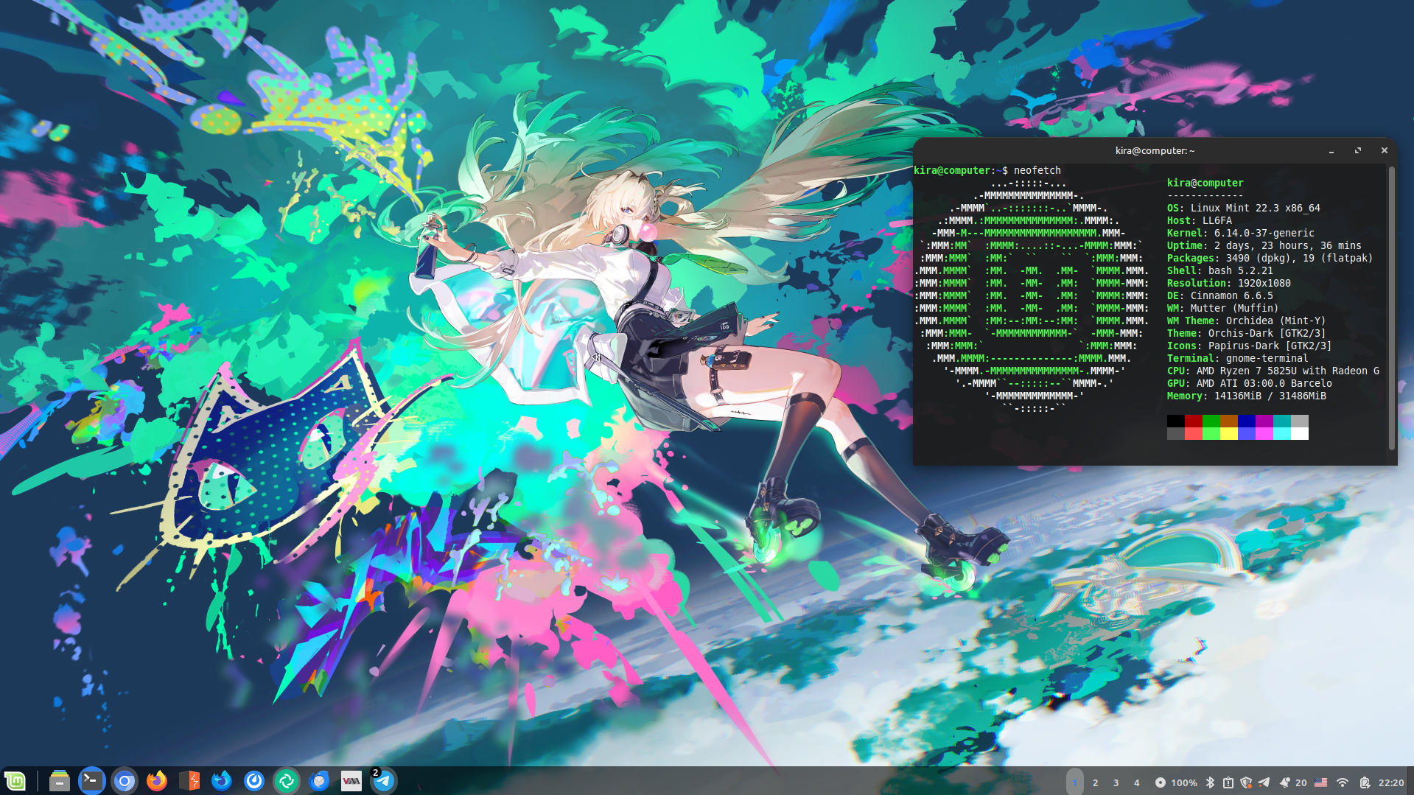Launch Thunderbird mail from the panel
This screenshot has height=795, width=1414.
(x=319, y=781)
